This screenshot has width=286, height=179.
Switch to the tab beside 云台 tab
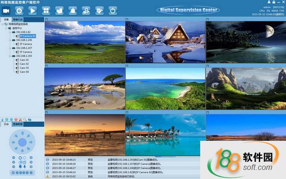pyautogui.click(x=18, y=124)
